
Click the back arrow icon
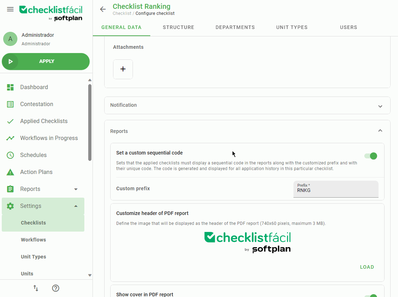[103, 9]
